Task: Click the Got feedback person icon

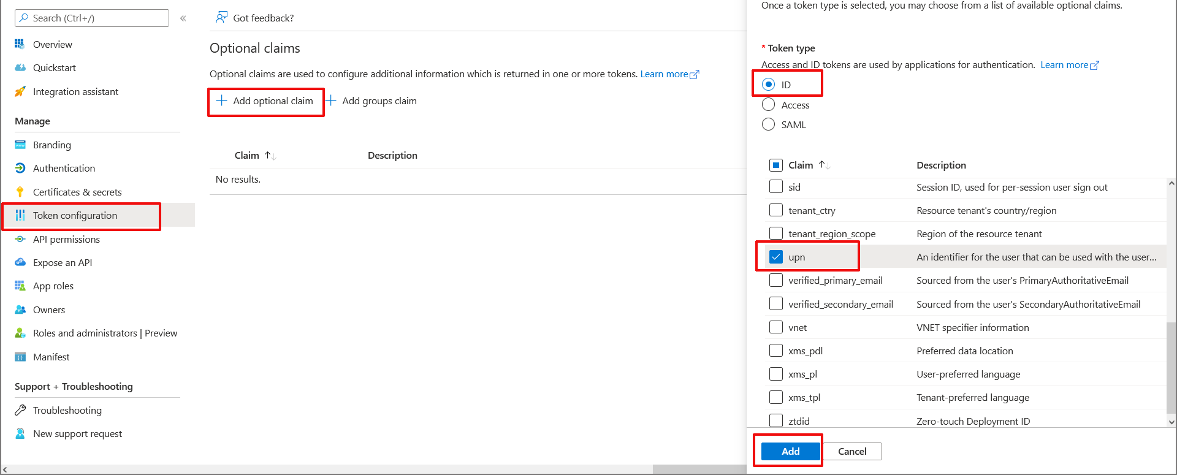Action: click(221, 17)
